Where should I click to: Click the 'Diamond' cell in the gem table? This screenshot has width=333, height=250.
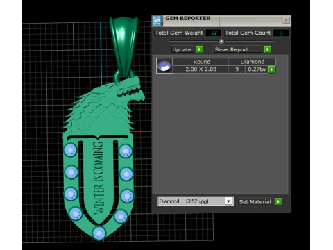coord(252,62)
